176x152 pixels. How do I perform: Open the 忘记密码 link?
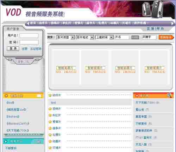36,49
